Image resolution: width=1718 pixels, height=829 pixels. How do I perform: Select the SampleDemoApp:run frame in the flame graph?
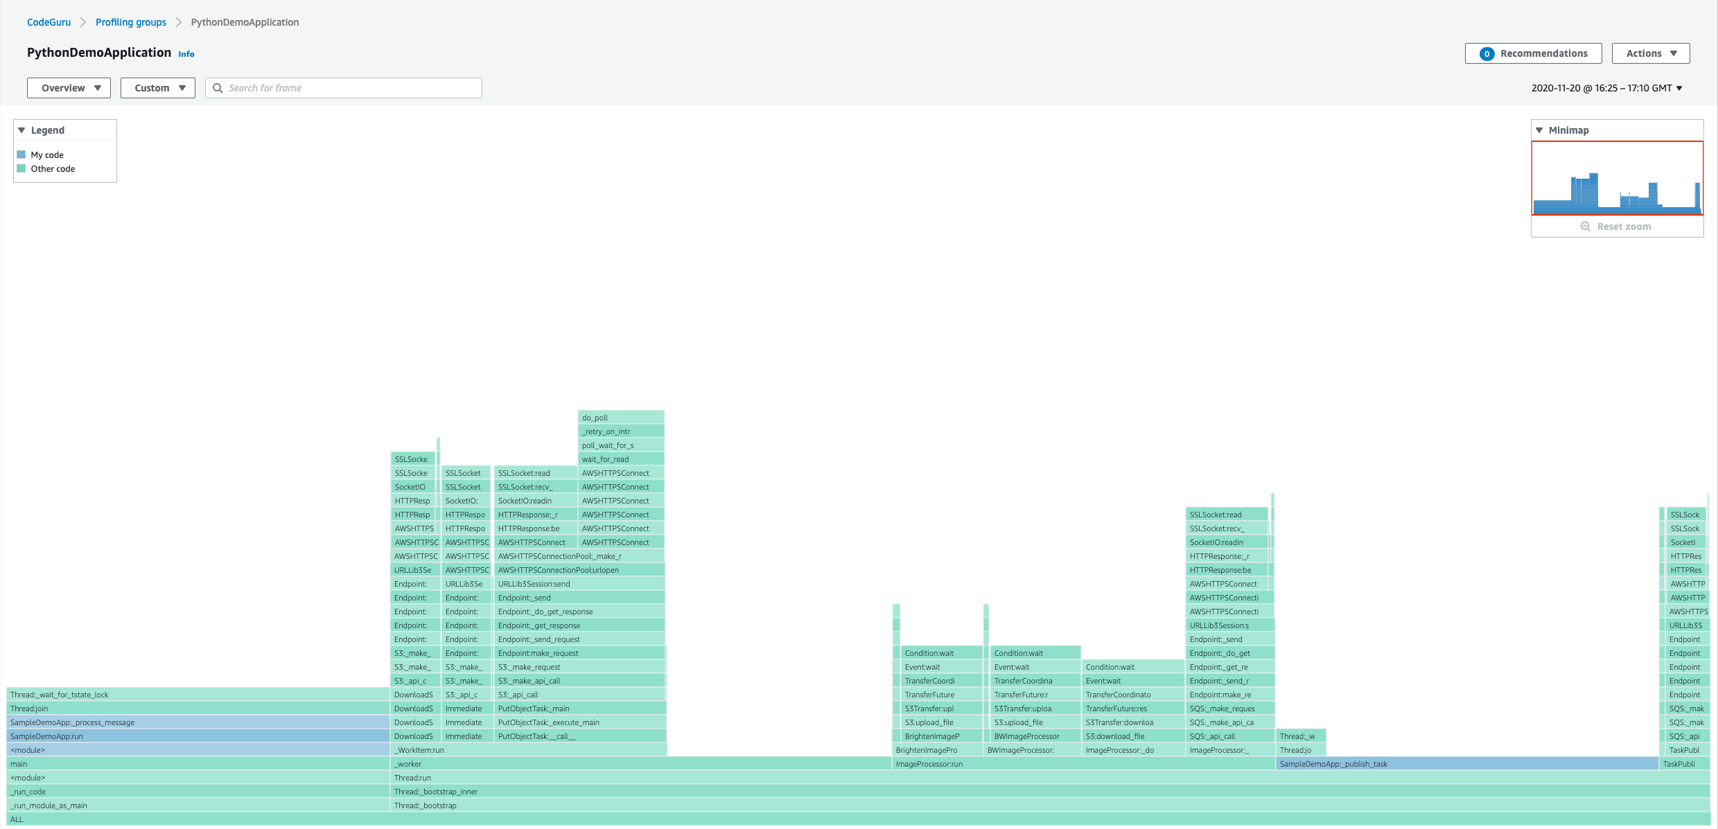[194, 736]
